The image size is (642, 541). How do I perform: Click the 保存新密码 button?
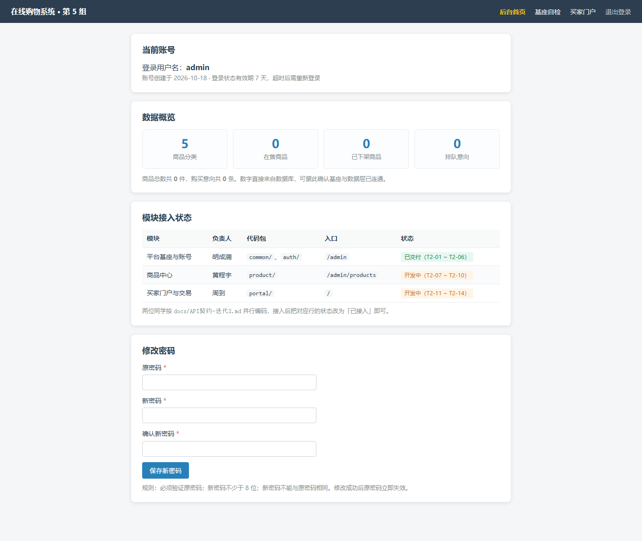point(166,470)
